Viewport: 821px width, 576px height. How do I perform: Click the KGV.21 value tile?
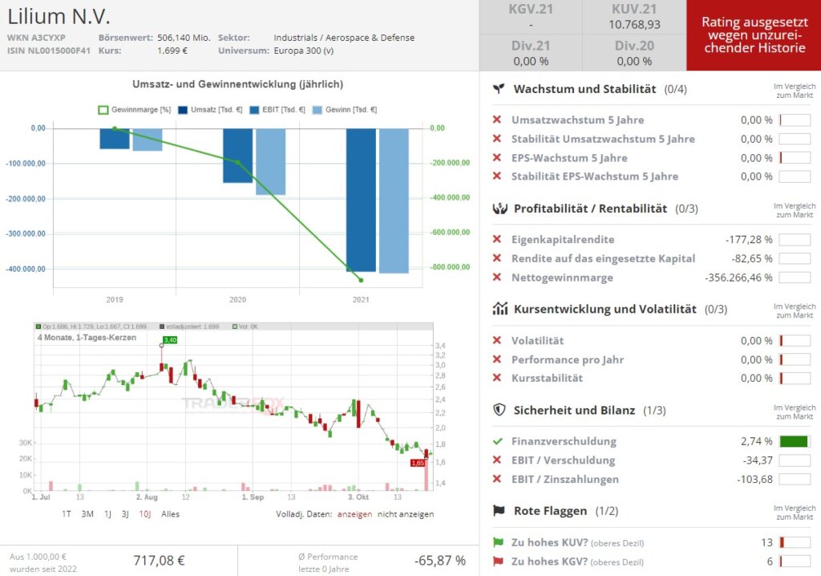click(531, 18)
